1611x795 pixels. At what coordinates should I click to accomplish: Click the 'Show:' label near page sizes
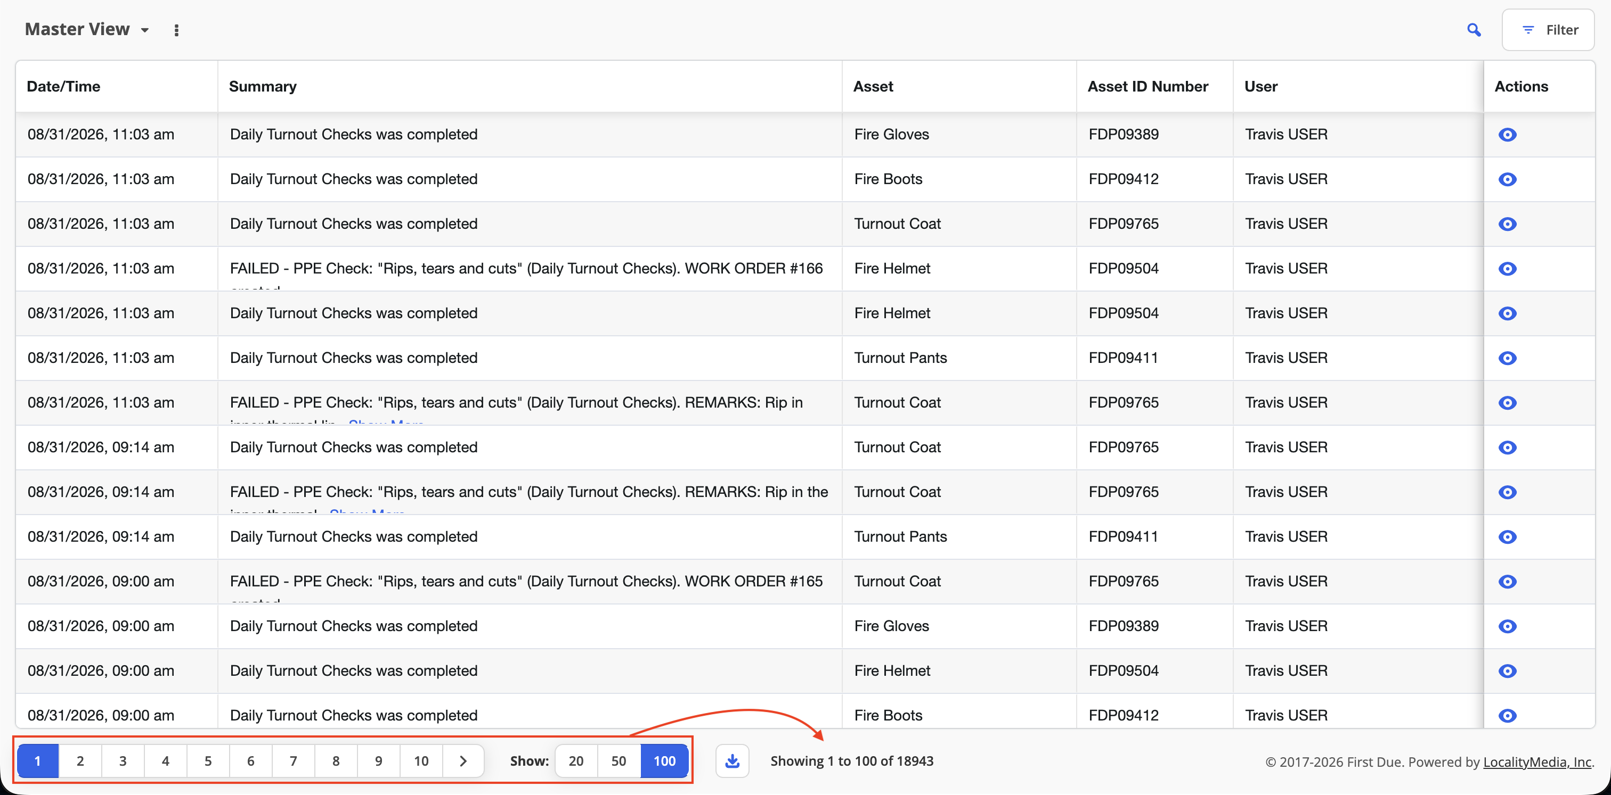tap(529, 760)
